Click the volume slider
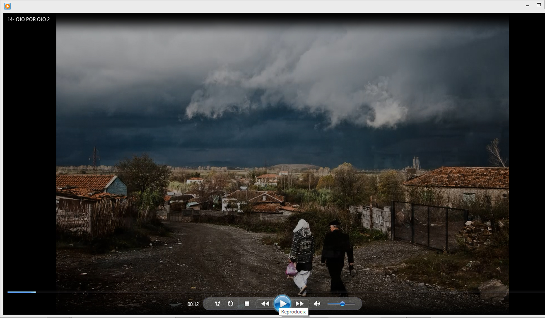This screenshot has height=318, width=545. point(341,304)
